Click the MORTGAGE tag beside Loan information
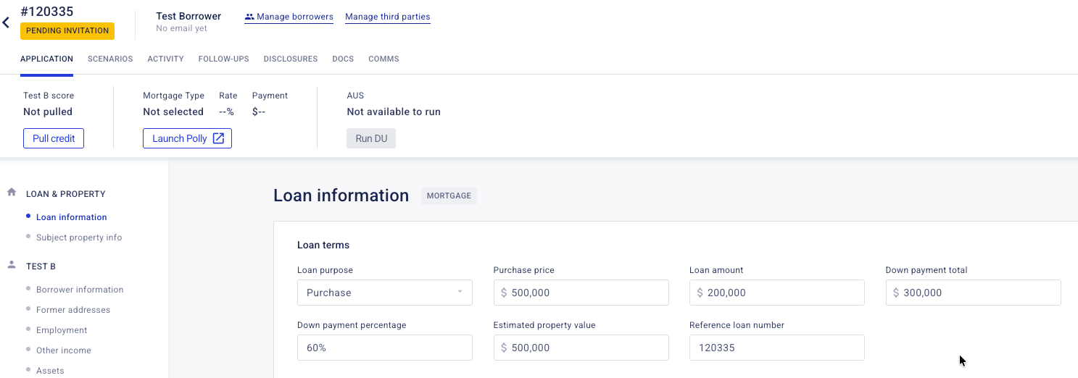 tap(449, 196)
